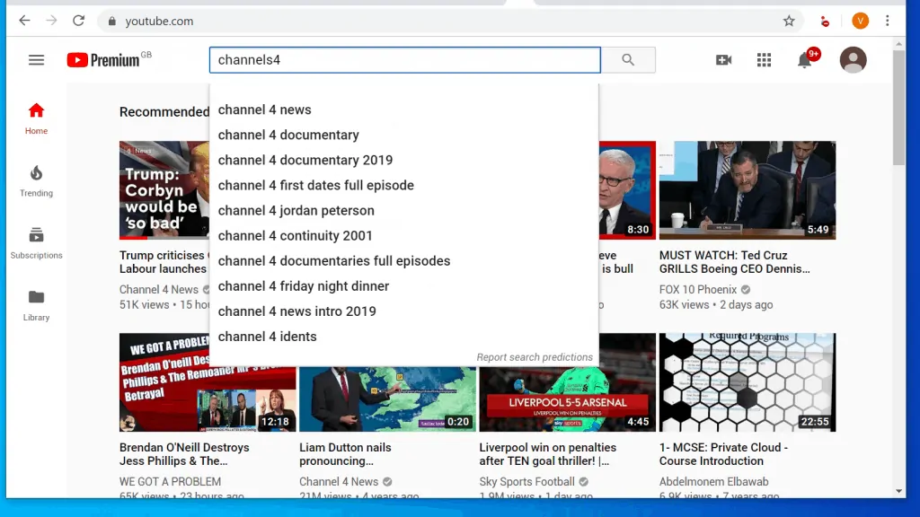Click the search magnifier button
Screen dimensions: 920x517
[x=628, y=60]
